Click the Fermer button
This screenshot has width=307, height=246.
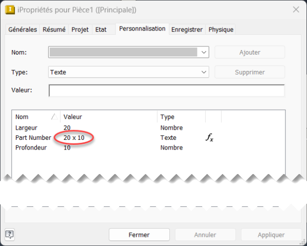click(139, 235)
